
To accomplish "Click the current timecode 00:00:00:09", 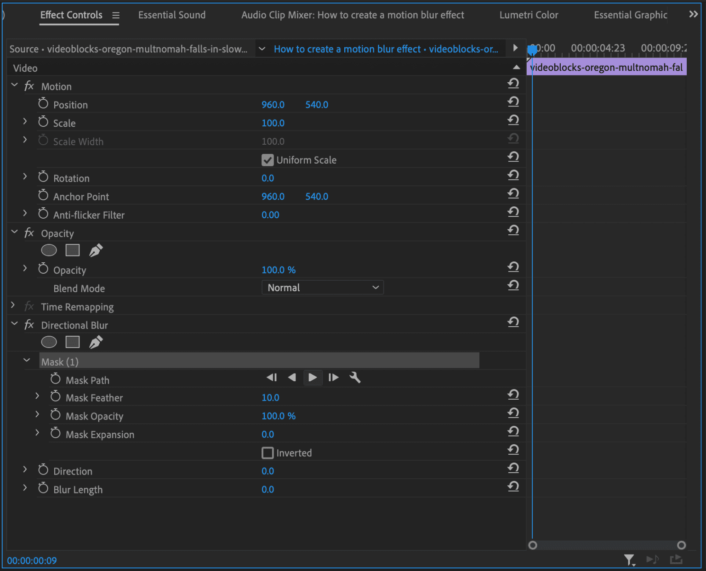I will [32, 561].
